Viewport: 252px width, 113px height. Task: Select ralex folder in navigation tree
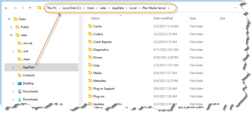[24, 35]
